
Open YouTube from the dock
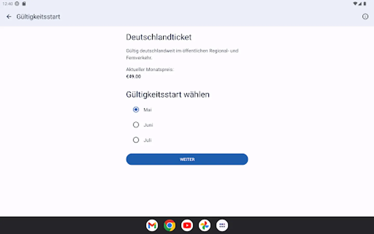tap(187, 225)
